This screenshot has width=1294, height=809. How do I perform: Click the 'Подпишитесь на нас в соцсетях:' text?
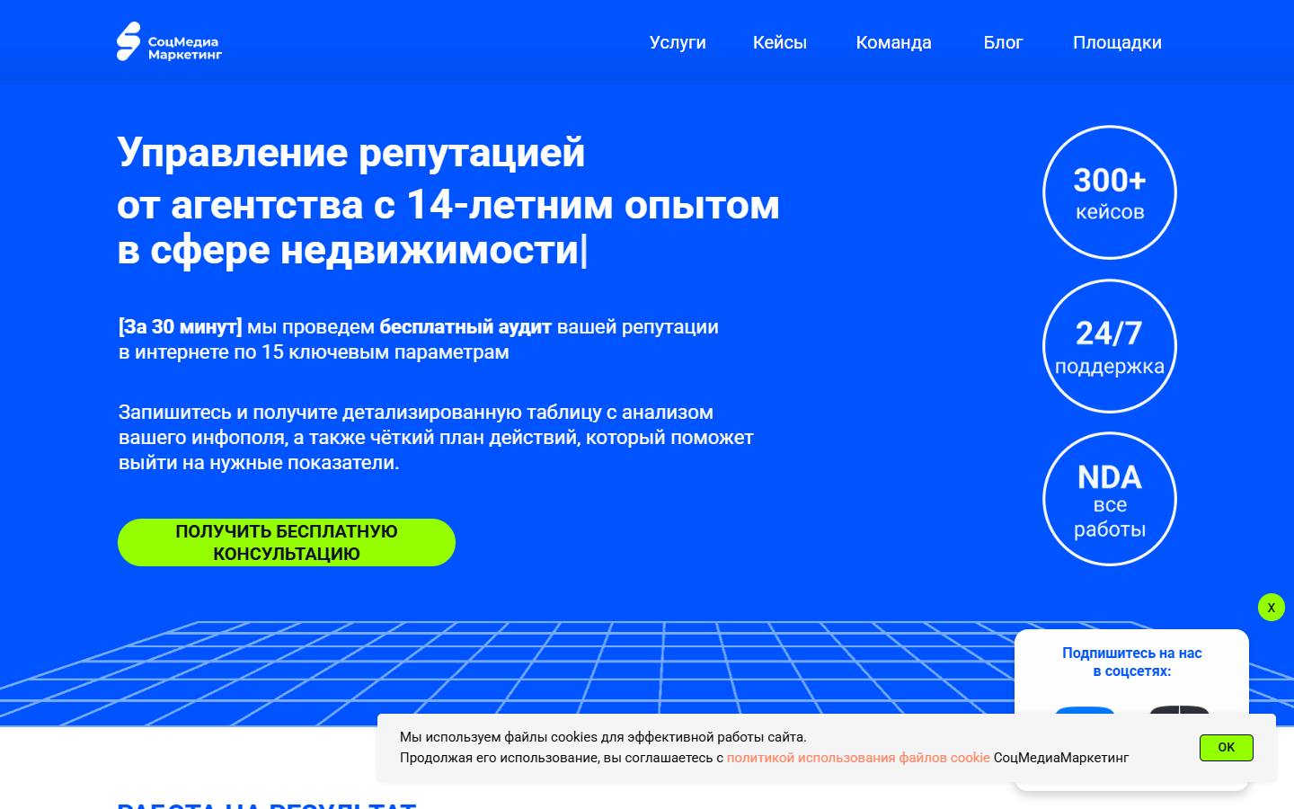click(x=1132, y=662)
